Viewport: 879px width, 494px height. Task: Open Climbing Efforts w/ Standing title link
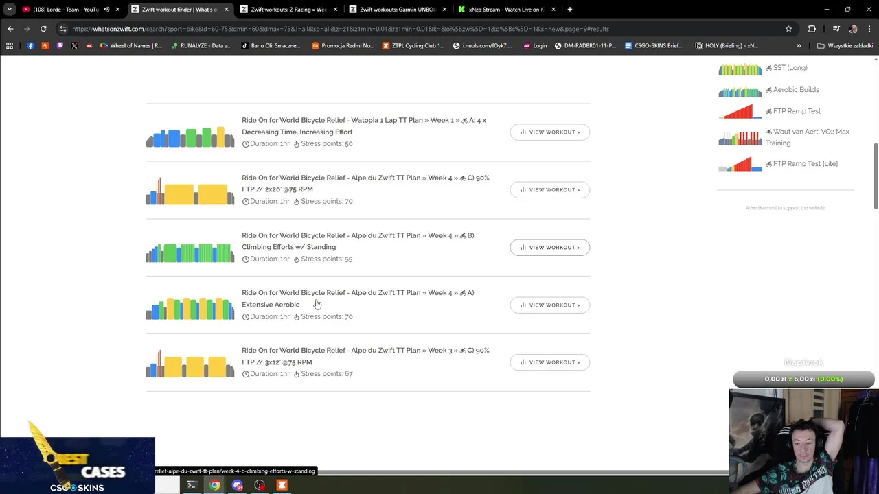coord(358,241)
